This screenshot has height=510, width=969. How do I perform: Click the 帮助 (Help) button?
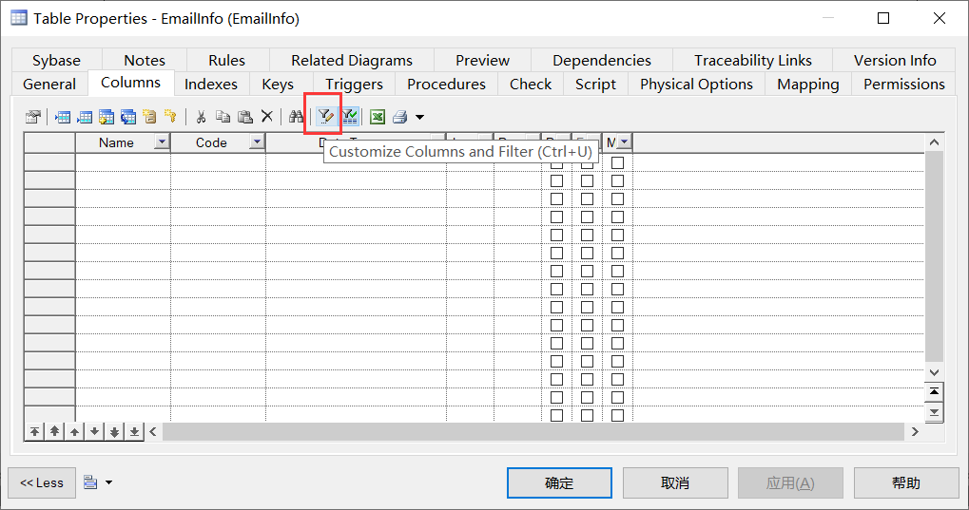[x=906, y=482]
